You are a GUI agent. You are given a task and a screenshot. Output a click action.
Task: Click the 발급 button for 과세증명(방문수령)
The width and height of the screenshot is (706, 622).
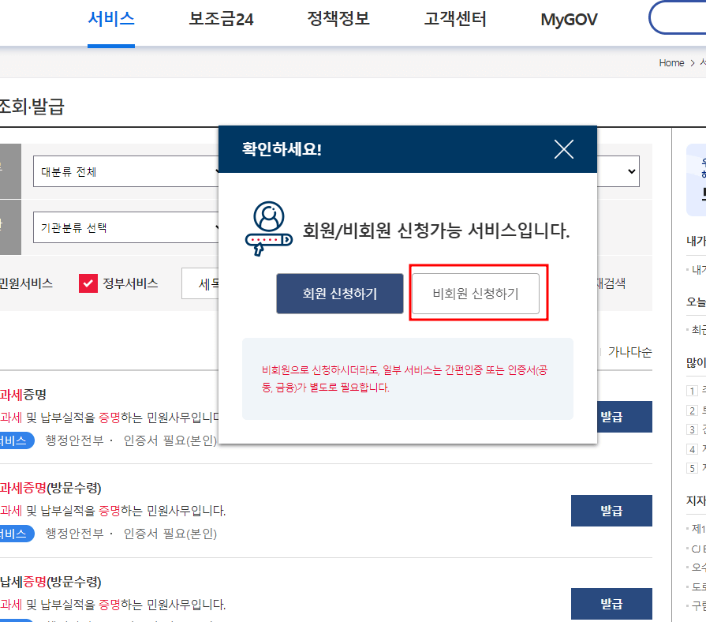pos(611,511)
